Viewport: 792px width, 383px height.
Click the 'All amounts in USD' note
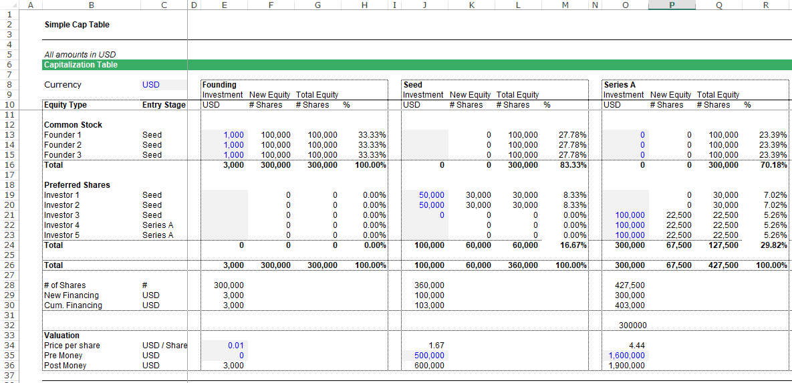pos(80,55)
